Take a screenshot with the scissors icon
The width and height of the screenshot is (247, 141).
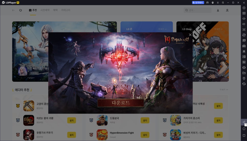244,51
